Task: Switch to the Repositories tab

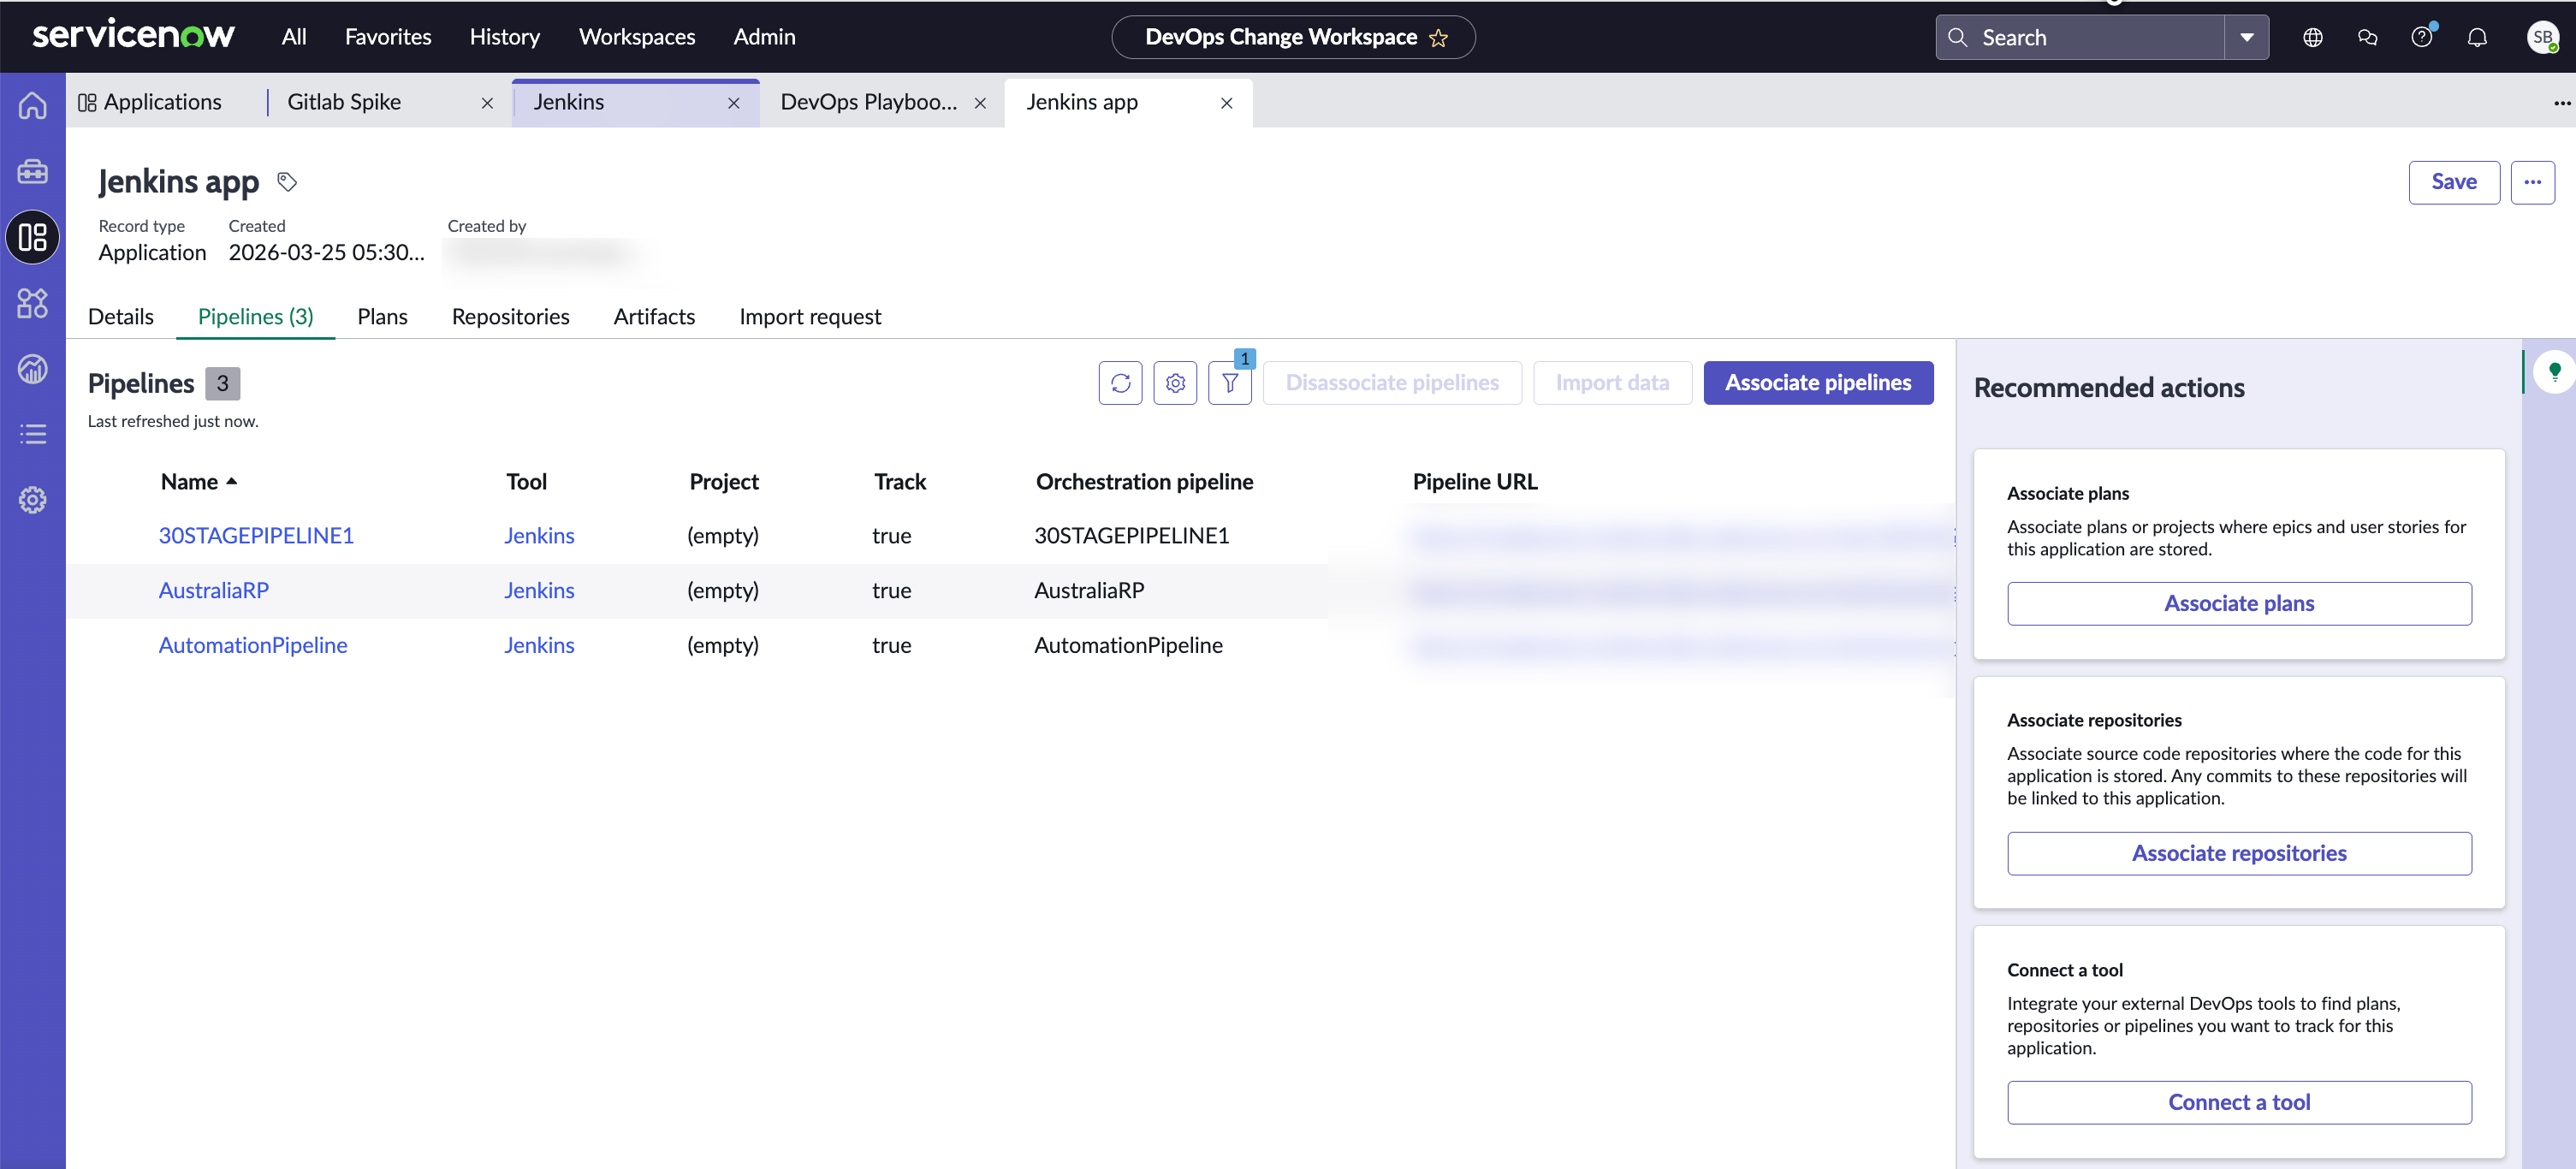Action: (510, 317)
